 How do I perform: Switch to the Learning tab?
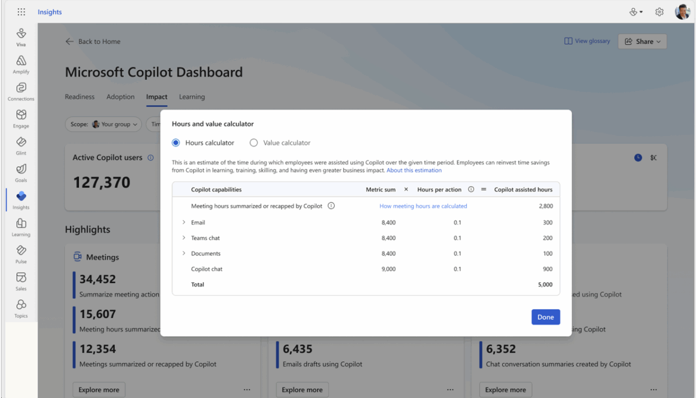click(192, 97)
